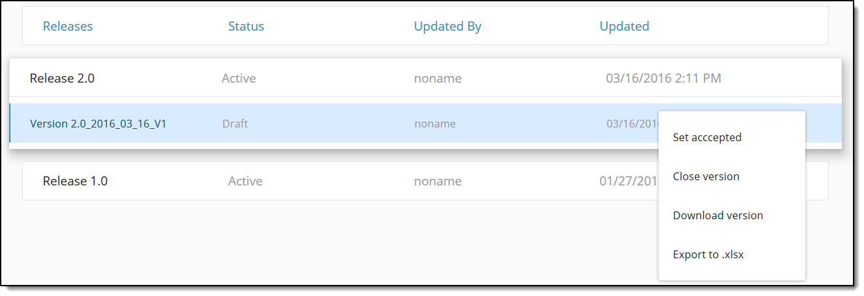
Task: Select Version 2.0_2016_03_16_V1 row
Action: (x=98, y=124)
